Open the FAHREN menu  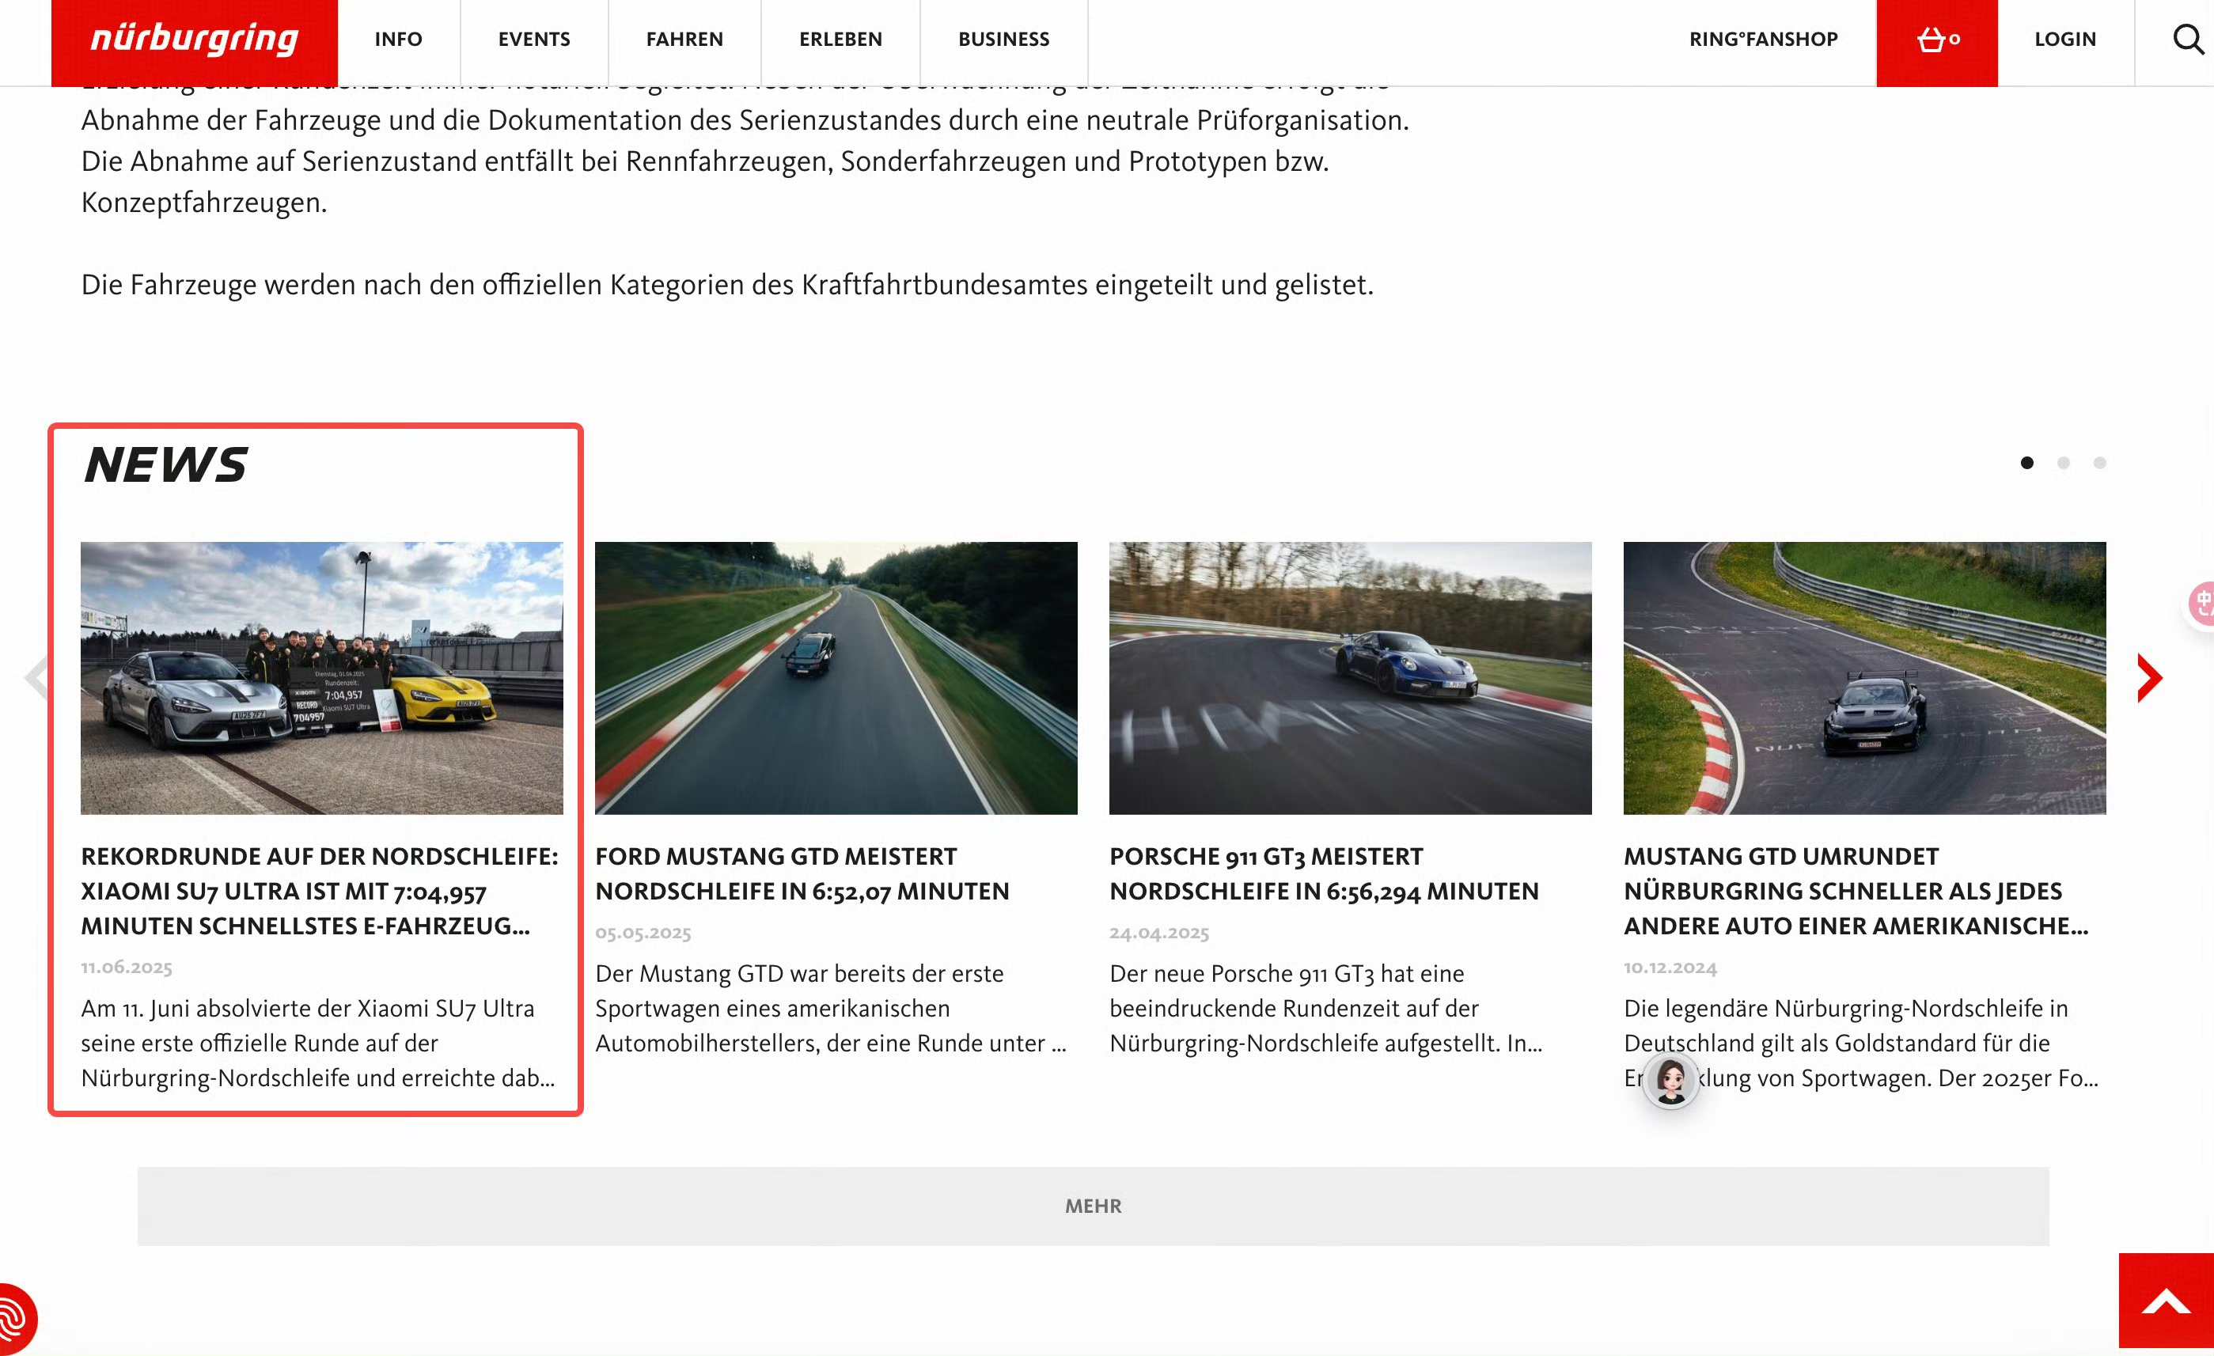pyautogui.click(x=684, y=40)
